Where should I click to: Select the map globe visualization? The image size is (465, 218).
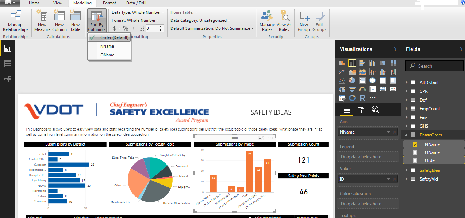coord(373,80)
